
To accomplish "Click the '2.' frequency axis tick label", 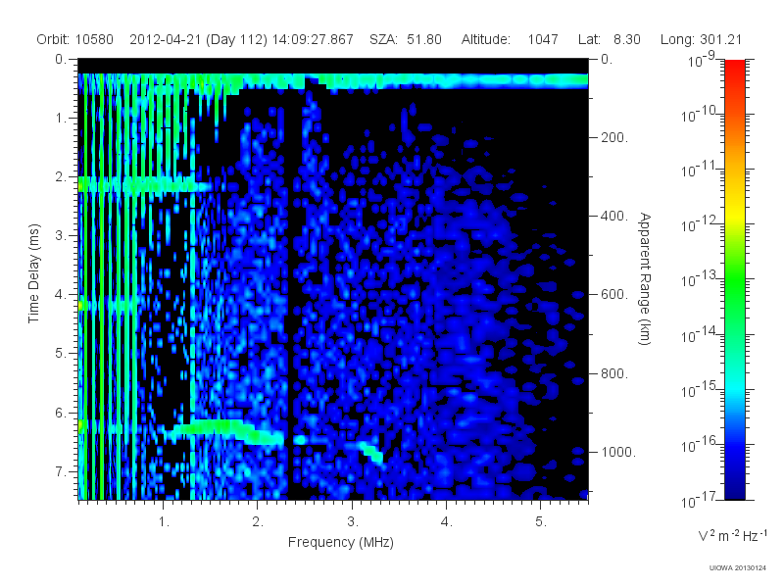I will [258, 522].
